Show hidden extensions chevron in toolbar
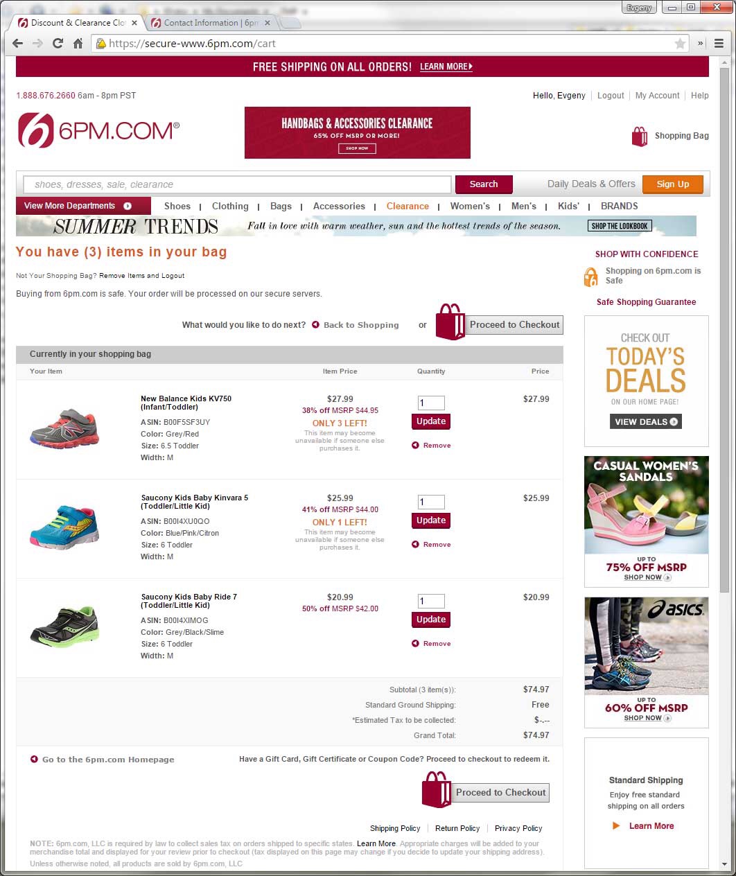 click(701, 43)
